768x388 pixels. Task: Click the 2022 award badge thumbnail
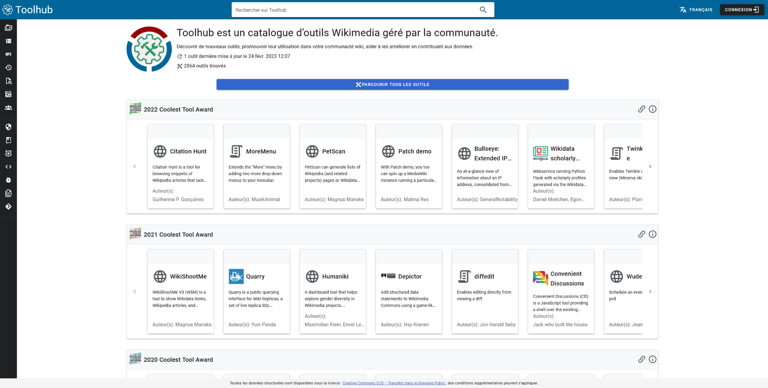click(135, 109)
